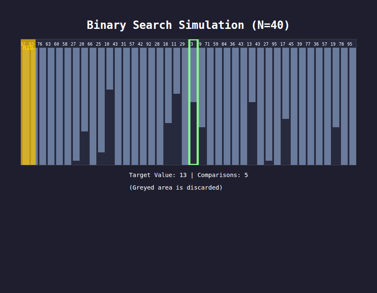Click the bar with value 13

(252, 75)
